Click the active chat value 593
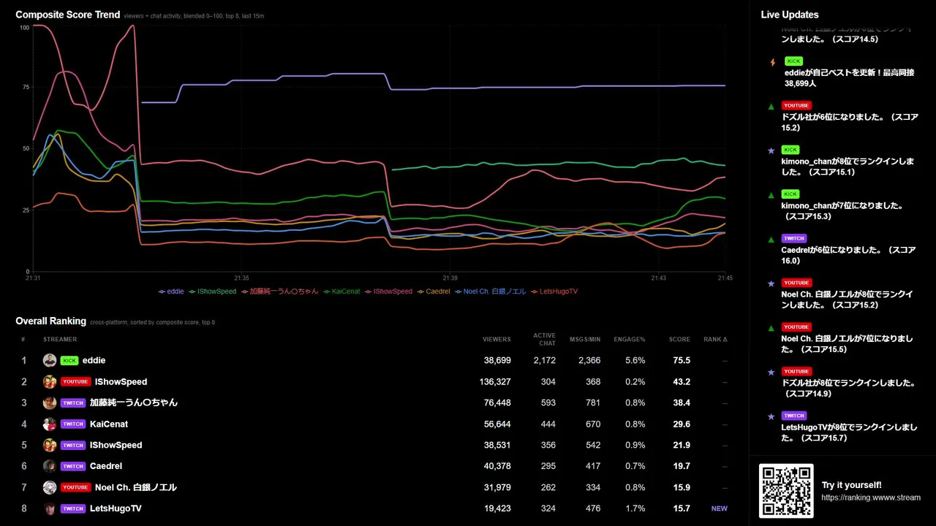The height and width of the screenshot is (526, 936). coord(548,403)
